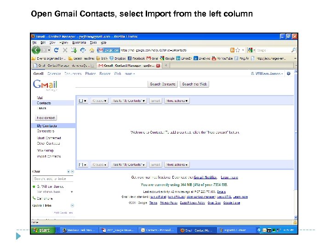Open the Firefox Edit menu
This screenshot has height=248, width=331.
pos(43,42)
